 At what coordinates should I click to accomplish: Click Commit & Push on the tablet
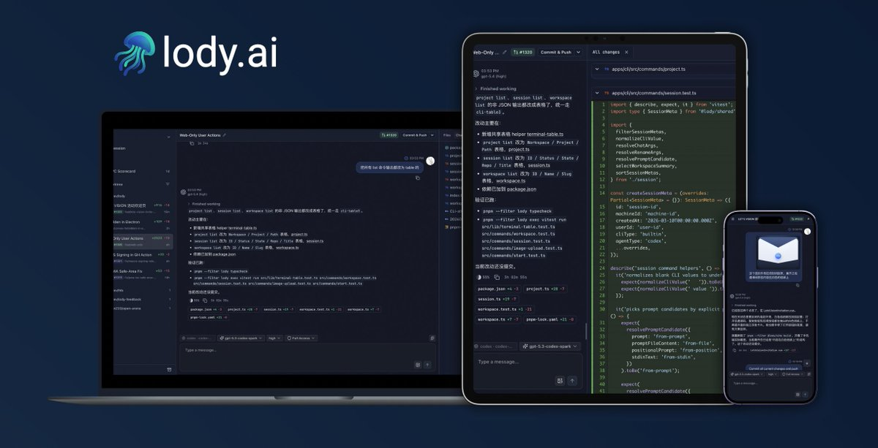[556, 53]
